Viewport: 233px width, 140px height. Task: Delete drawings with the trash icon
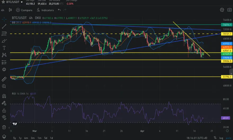[4, 127]
